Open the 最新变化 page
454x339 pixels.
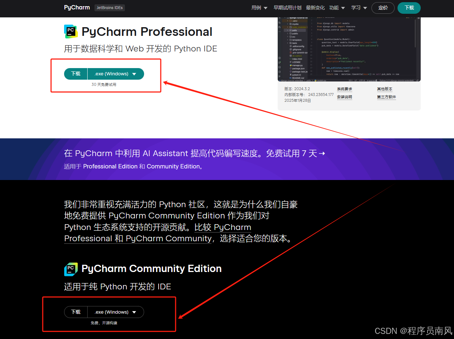[315, 8]
